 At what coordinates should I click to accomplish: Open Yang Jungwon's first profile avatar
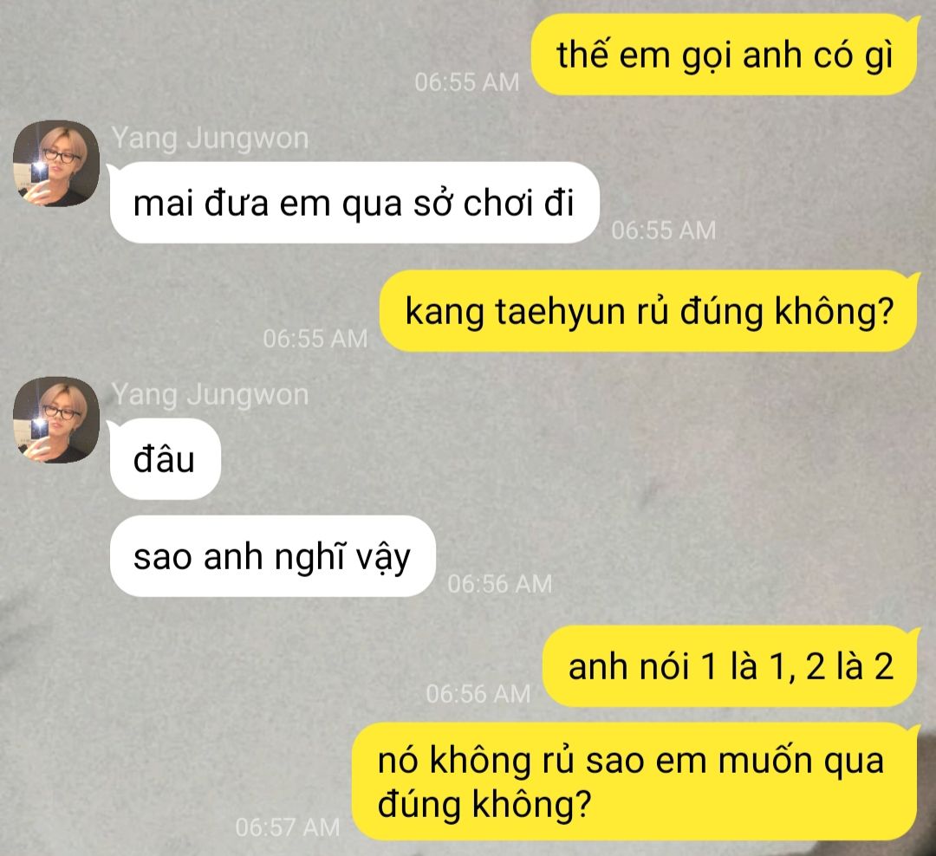(x=56, y=164)
